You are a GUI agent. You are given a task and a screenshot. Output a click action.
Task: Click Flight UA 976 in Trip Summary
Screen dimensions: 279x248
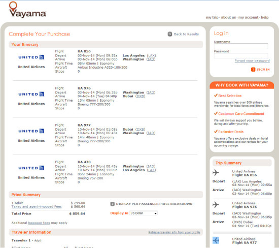(x=245, y=207)
